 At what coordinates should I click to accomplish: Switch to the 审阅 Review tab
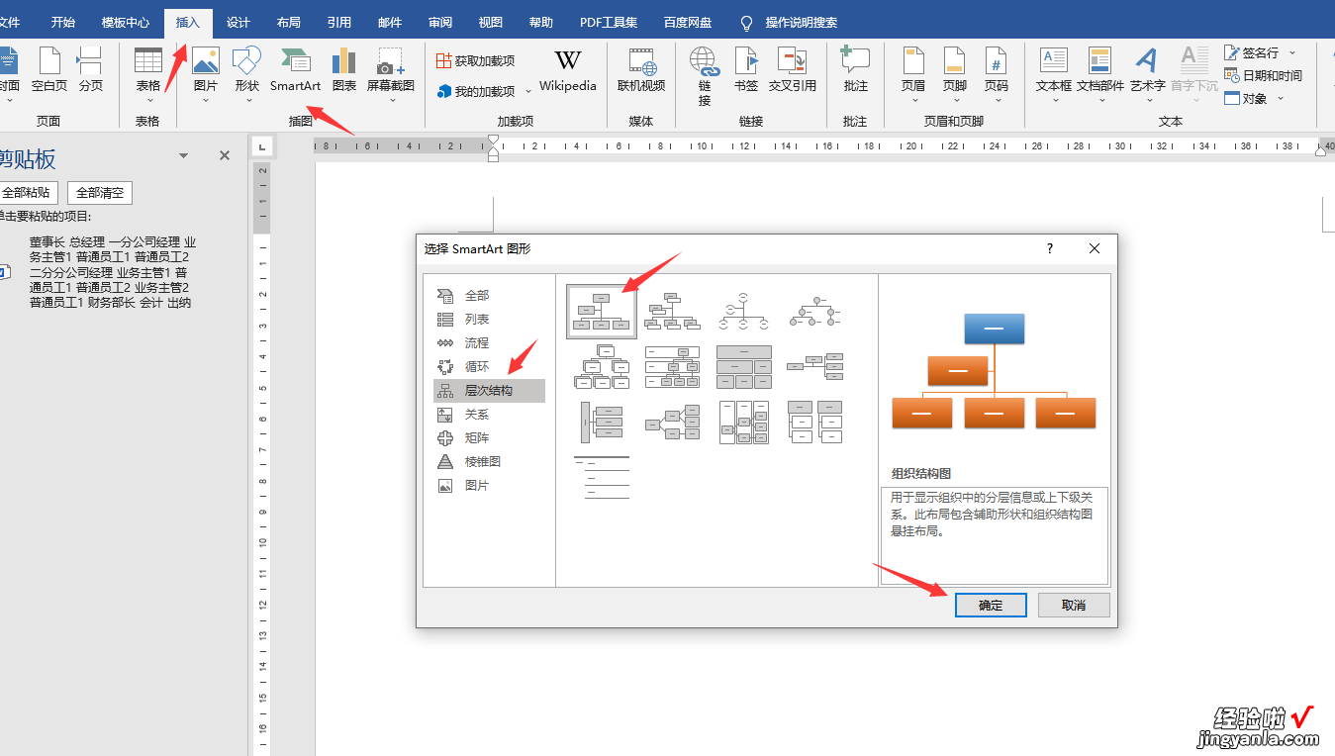pyautogui.click(x=440, y=22)
